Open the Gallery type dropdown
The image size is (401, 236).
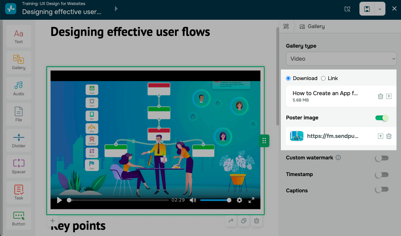click(x=341, y=59)
